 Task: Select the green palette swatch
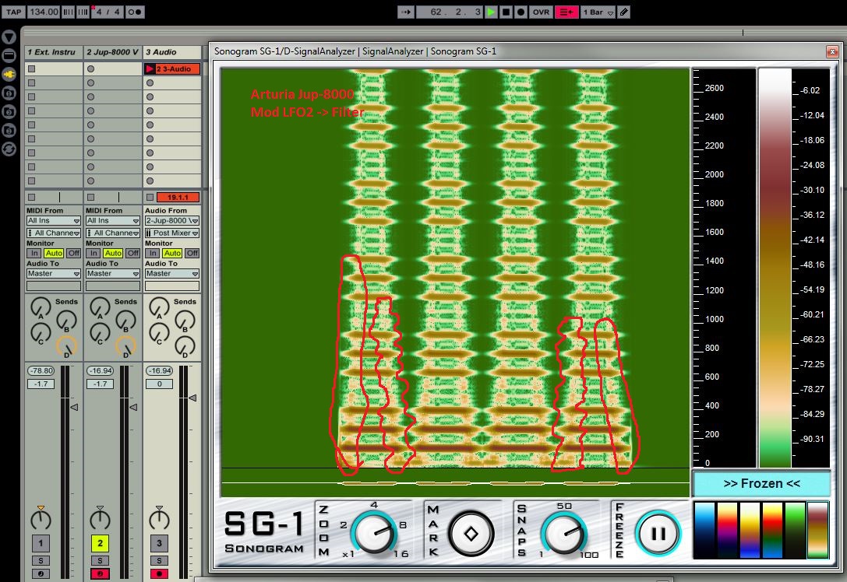(x=795, y=530)
